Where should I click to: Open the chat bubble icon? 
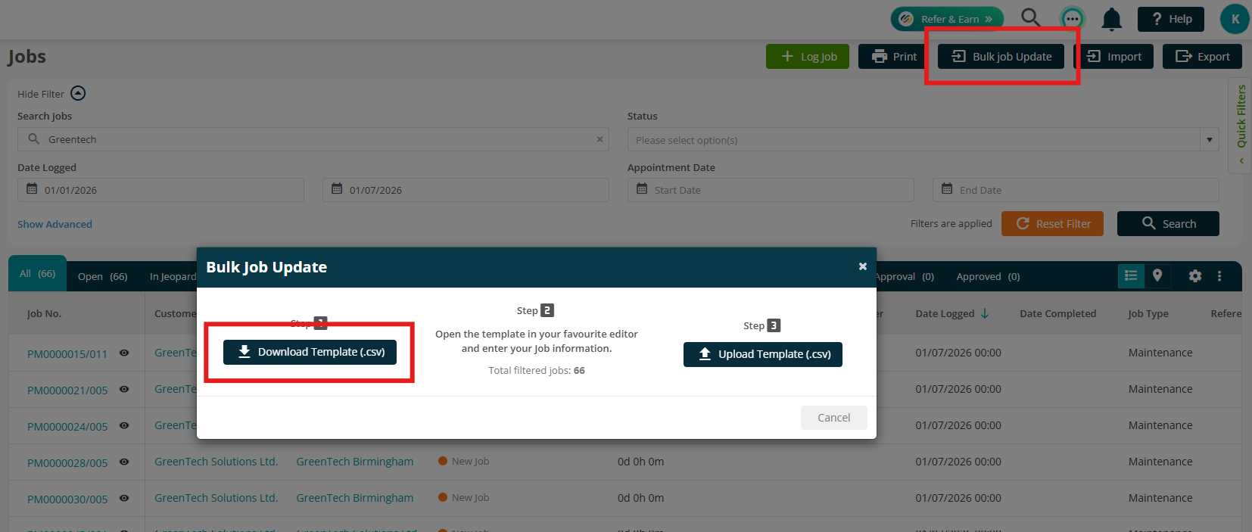[x=1072, y=19]
